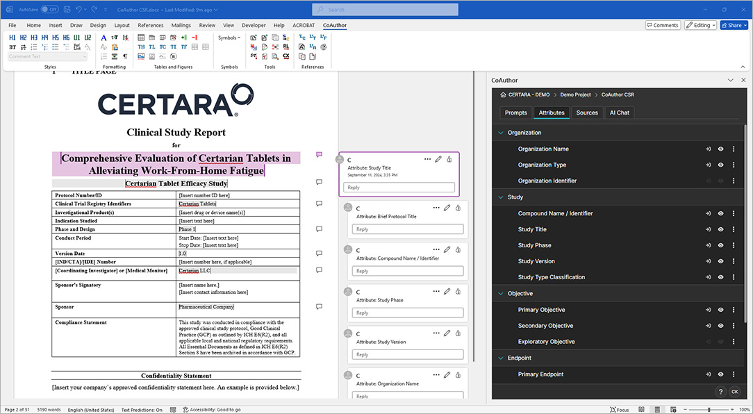The height and width of the screenshot is (414, 753).
Task: Collapse the Study attribute group
Action: 501,197
